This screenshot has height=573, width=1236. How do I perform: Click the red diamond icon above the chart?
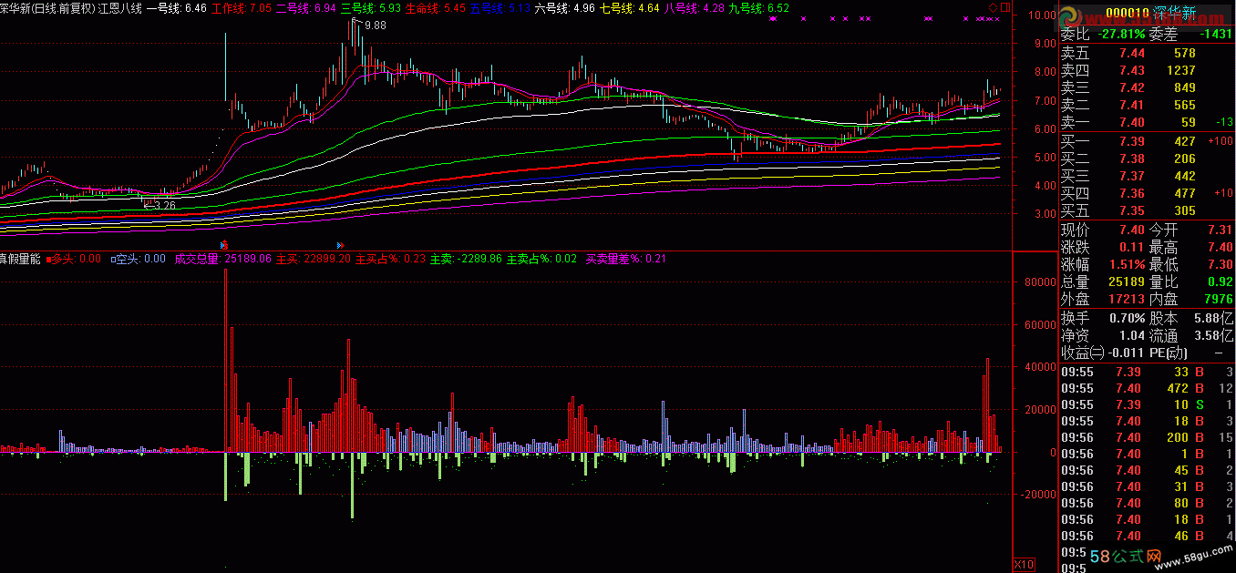[x=993, y=7]
